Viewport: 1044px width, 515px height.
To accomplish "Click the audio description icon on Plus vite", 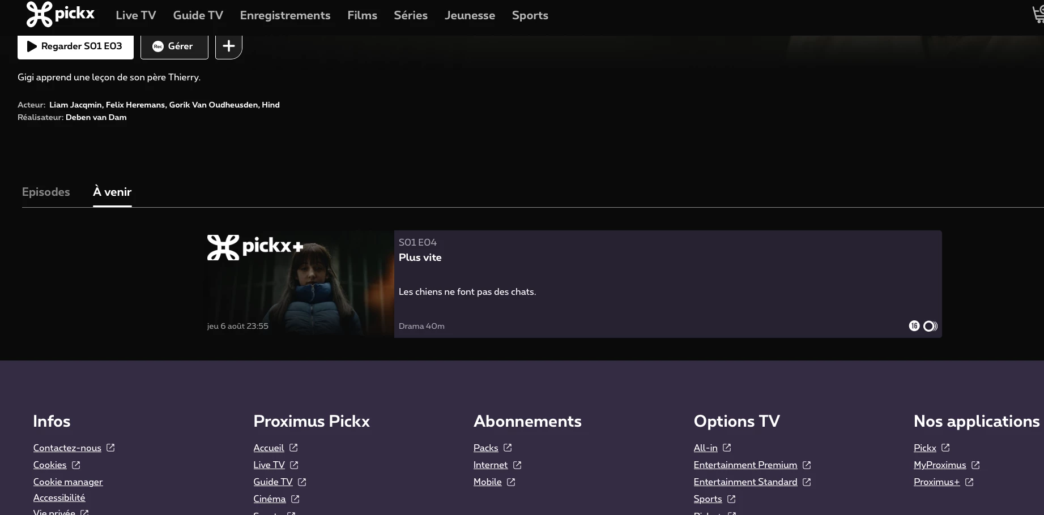I will pos(930,326).
